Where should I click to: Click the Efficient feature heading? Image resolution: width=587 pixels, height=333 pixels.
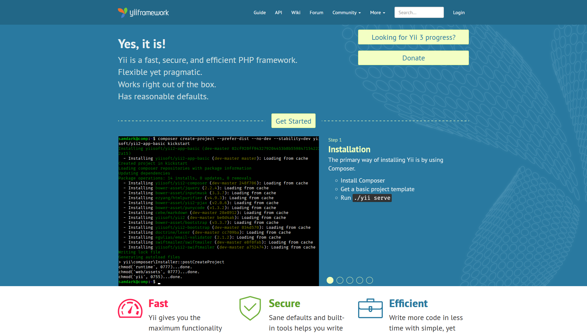[408, 303]
